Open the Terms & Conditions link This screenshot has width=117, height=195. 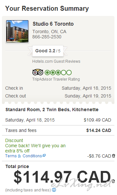[24, 156]
